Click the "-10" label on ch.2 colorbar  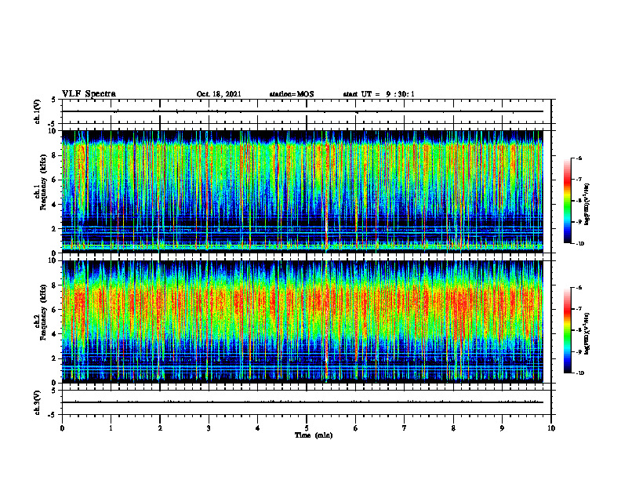pyautogui.click(x=579, y=373)
